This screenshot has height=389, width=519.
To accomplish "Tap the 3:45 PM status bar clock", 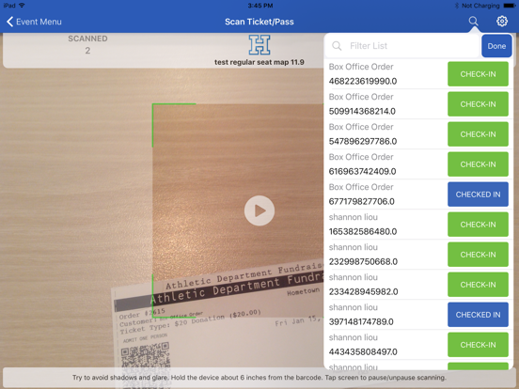I will 260,6.
